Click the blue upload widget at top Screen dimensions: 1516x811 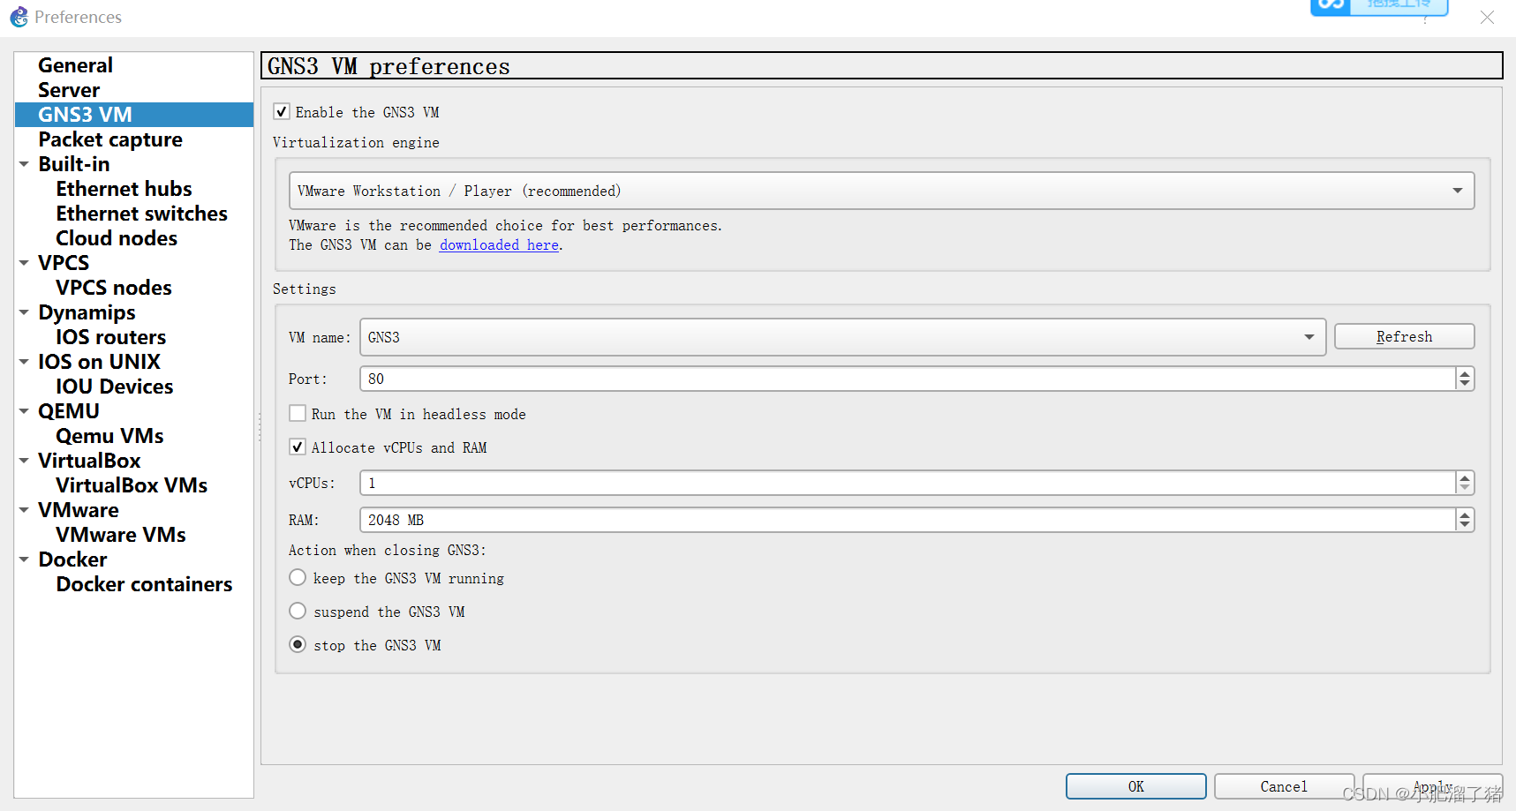tap(1379, 6)
